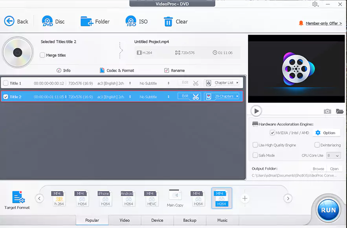This screenshot has width=347, height=228.
Task: Switch to the Backup tab
Action: point(190,220)
